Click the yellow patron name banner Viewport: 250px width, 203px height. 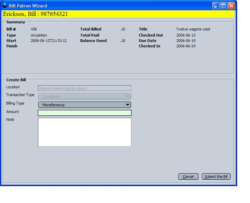(x=118, y=14)
